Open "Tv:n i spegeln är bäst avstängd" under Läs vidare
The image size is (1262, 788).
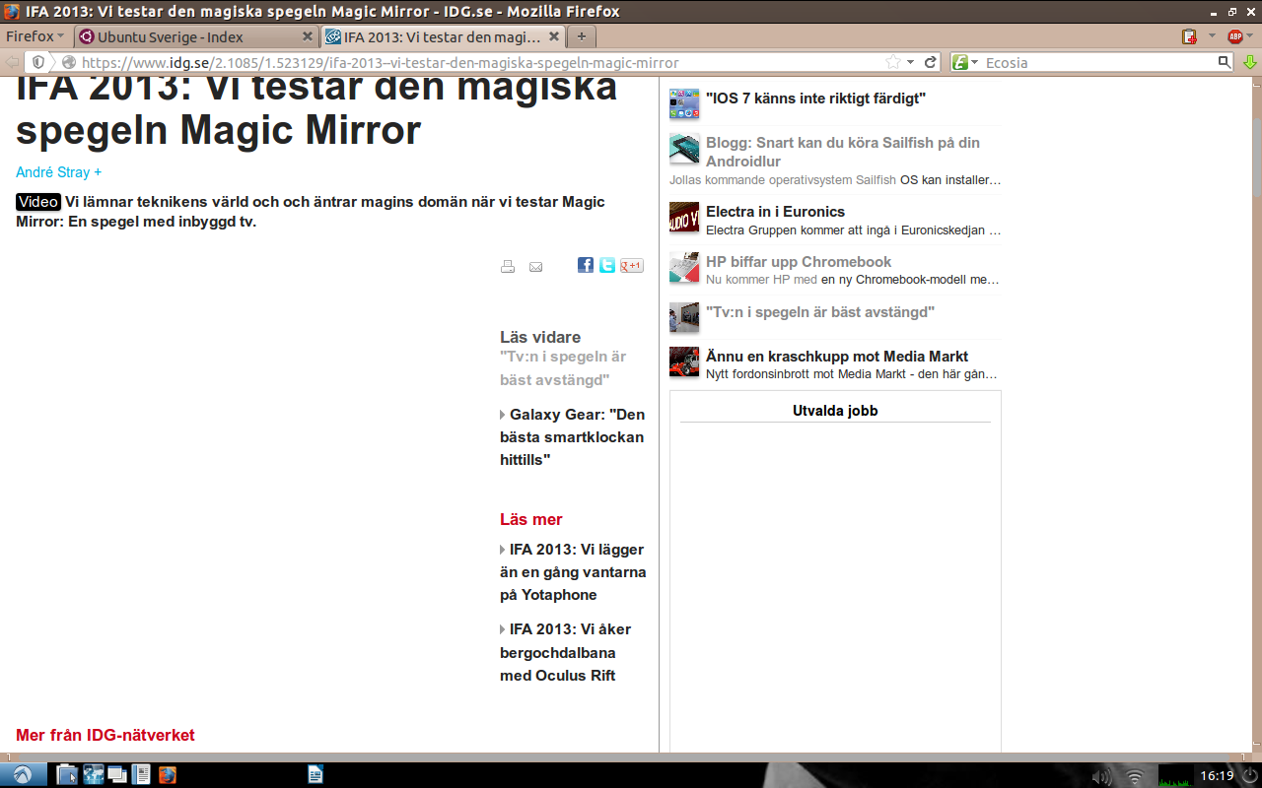563,368
